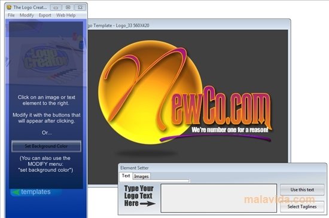
Task: Open the Modify menu
Action: pyautogui.click(x=27, y=16)
